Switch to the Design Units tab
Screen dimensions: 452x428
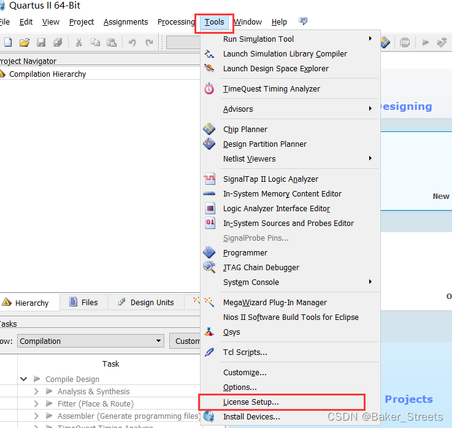pyautogui.click(x=146, y=302)
